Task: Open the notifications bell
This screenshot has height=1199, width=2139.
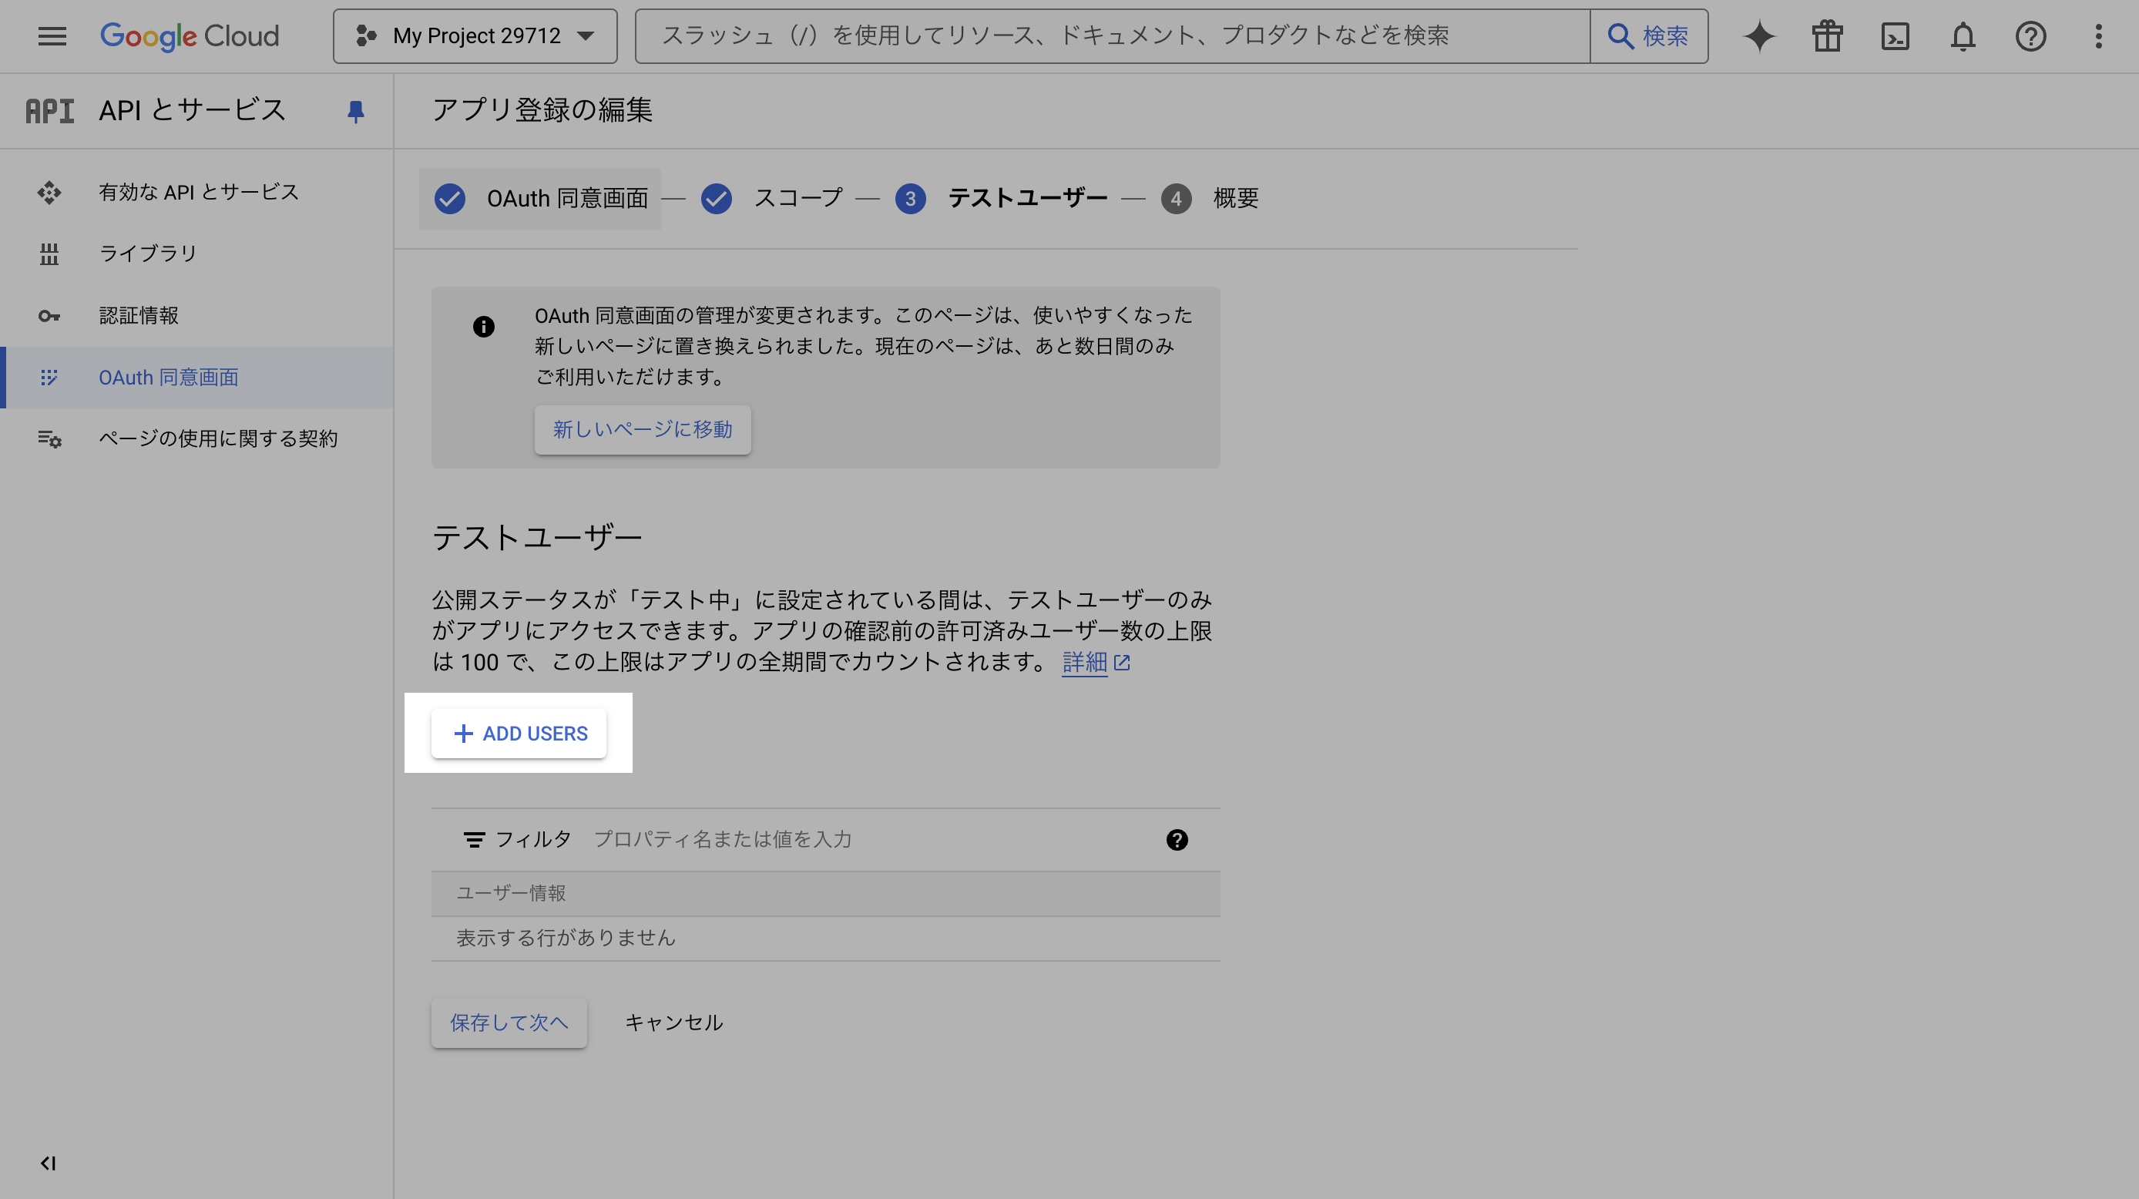Action: (x=1963, y=36)
